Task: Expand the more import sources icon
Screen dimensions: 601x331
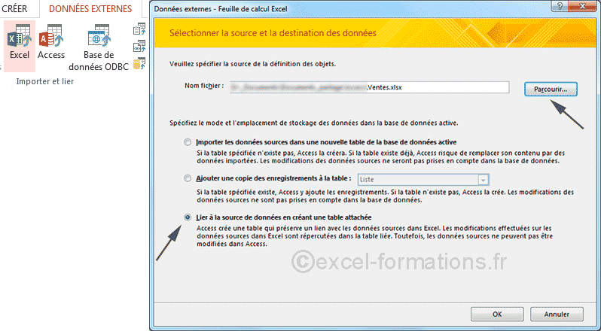Action: [139, 64]
